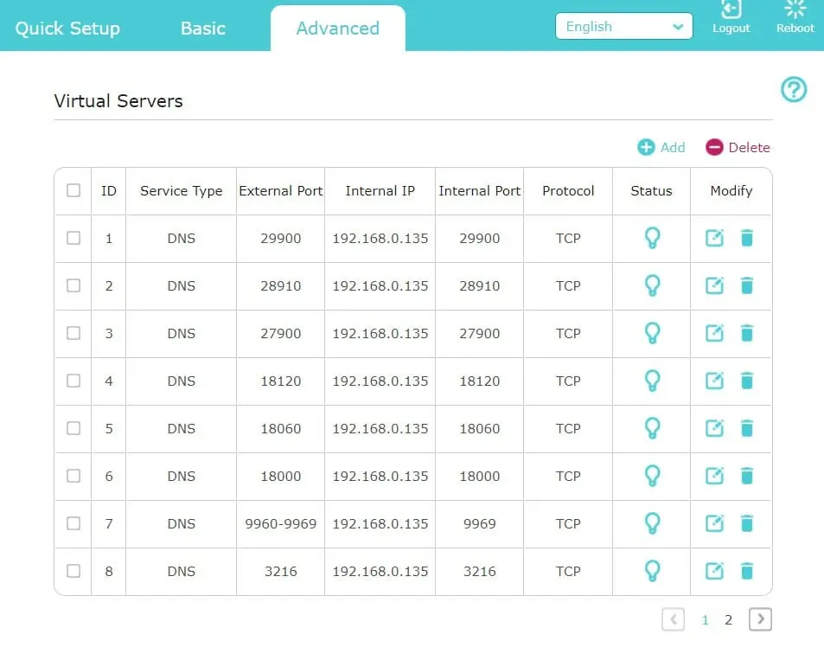Click the Add plus icon

[645, 147]
